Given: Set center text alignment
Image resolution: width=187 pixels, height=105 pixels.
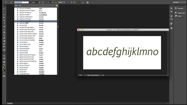Looking at the screenshot, I should click(x=71, y=2).
